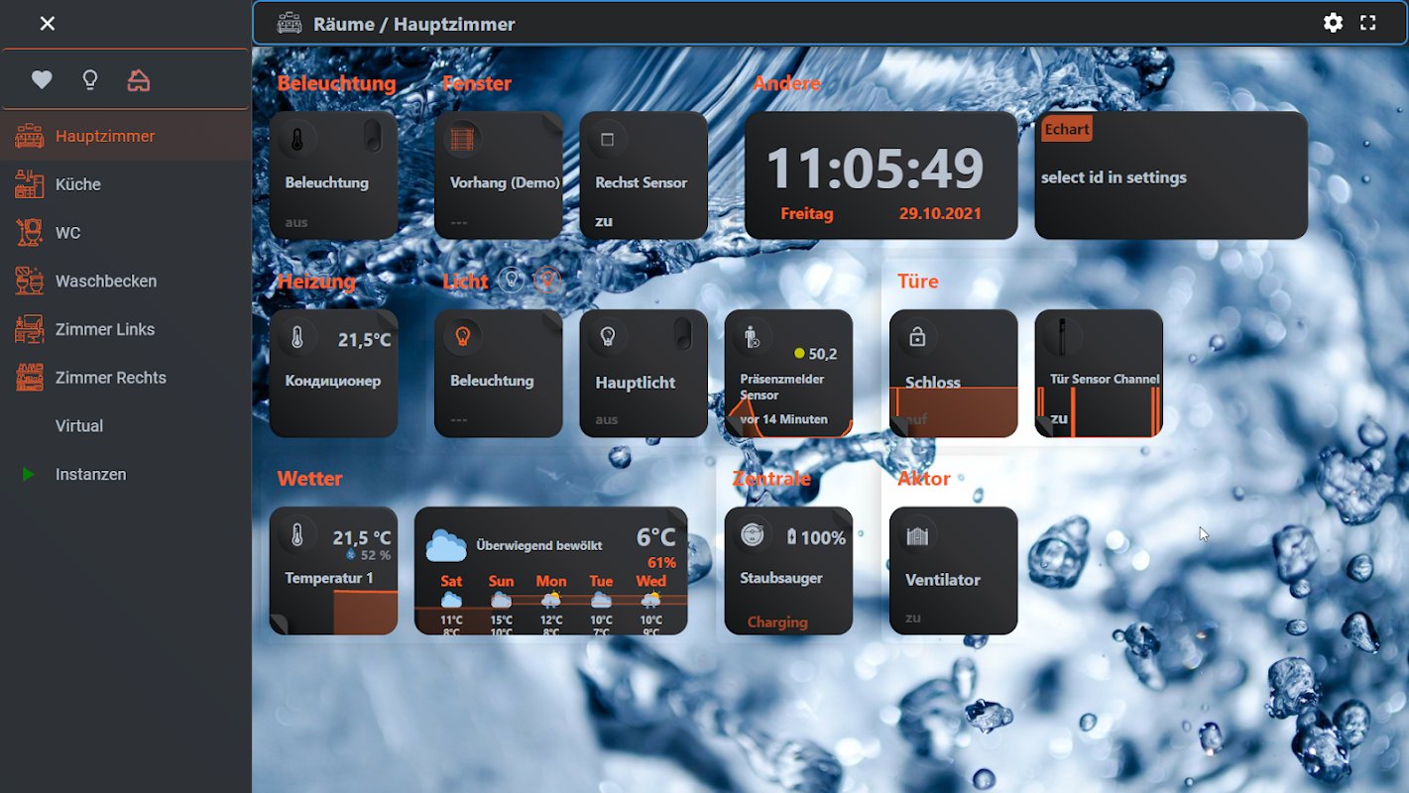
Task: Expand corner of Licht Beleuchtung tile
Action: pyautogui.click(x=552, y=320)
